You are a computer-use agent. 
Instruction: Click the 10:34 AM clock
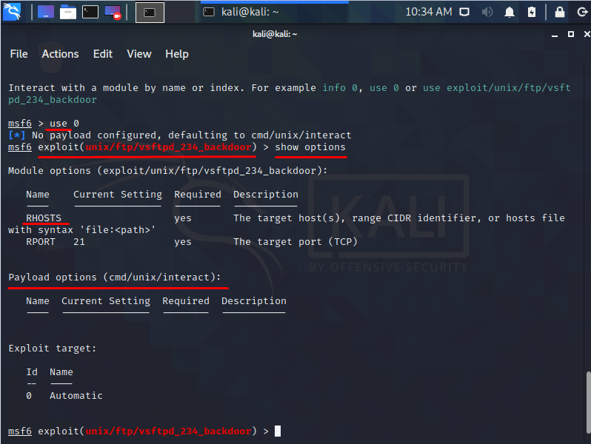(429, 12)
